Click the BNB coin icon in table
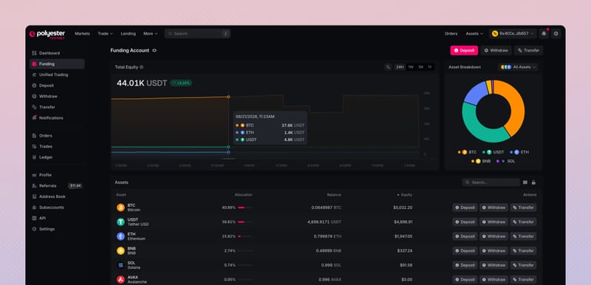The image size is (591, 285). 120,251
